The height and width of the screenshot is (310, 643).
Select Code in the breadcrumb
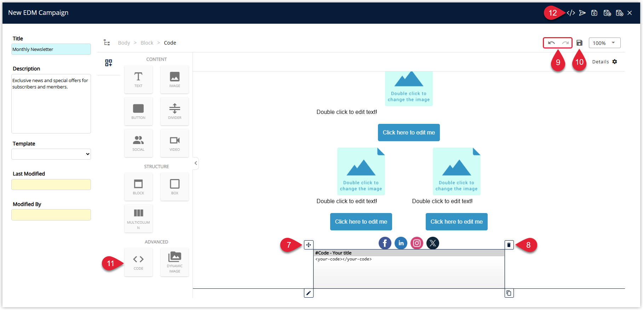[170, 43]
